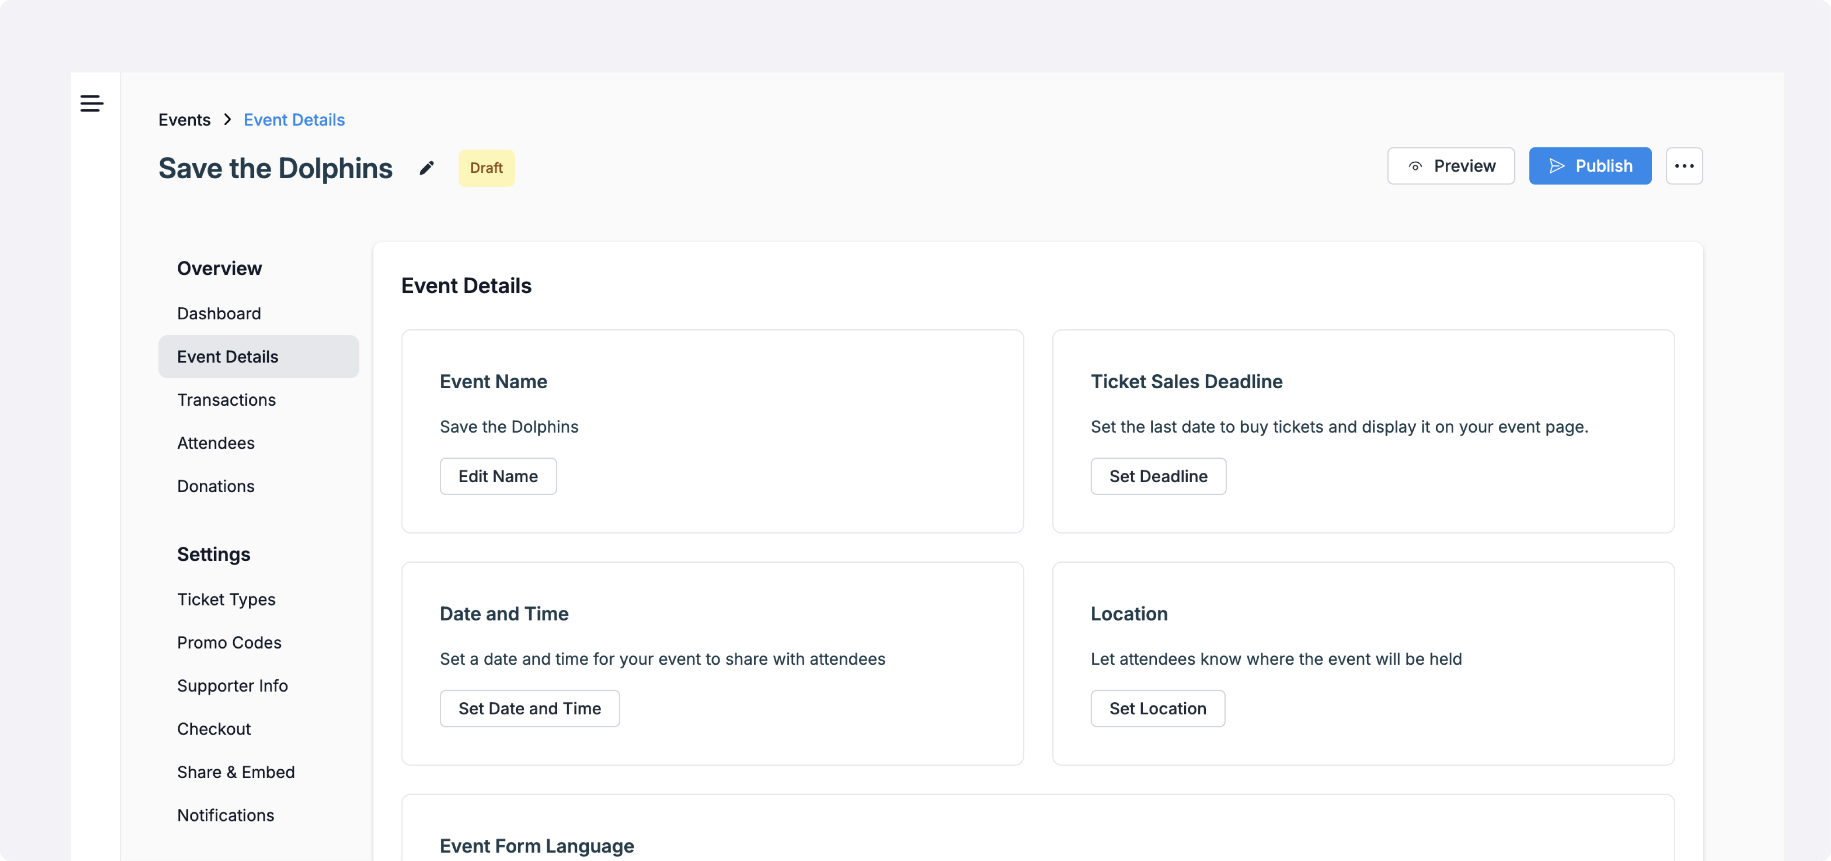Open Ticket Types settings
The height and width of the screenshot is (861, 1831).
click(226, 600)
